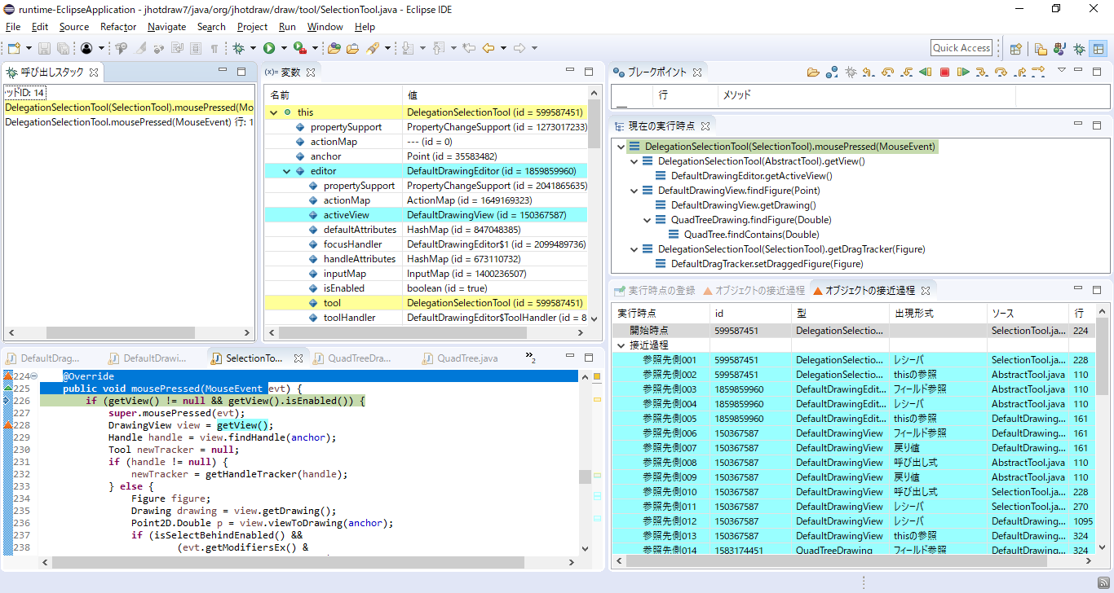
Task: Show hidden editor tabs chevron
Action: [530, 358]
